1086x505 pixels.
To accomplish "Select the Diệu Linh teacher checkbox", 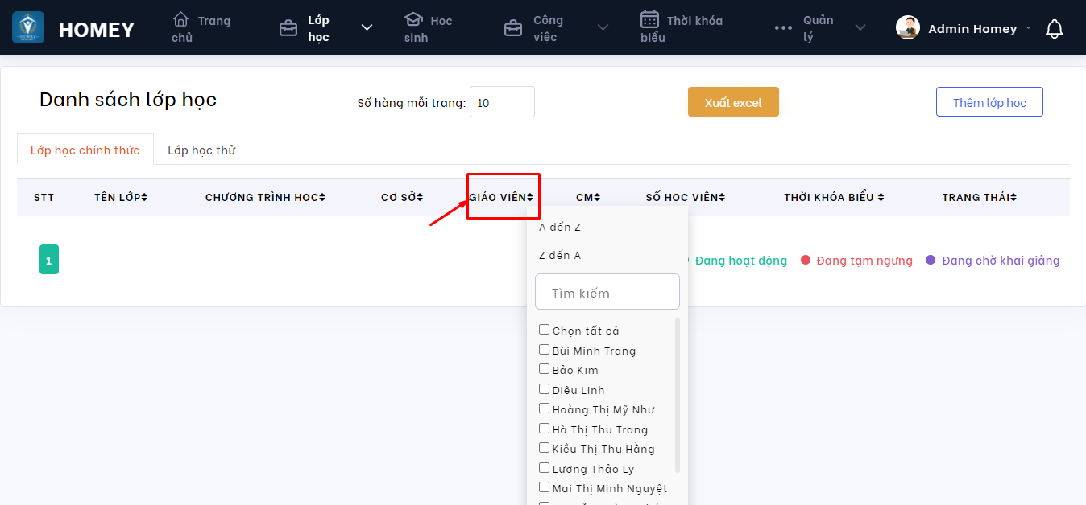I will click(545, 389).
